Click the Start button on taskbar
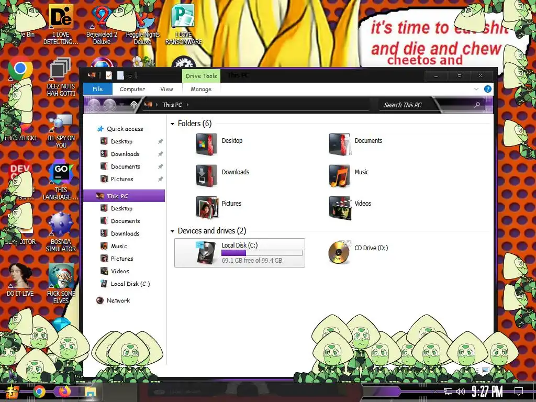This screenshot has height=402, width=536. click(x=13, y=392)
